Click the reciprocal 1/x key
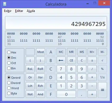The width and height of the screenshot is (112, 103). click(x=102, y=77)
